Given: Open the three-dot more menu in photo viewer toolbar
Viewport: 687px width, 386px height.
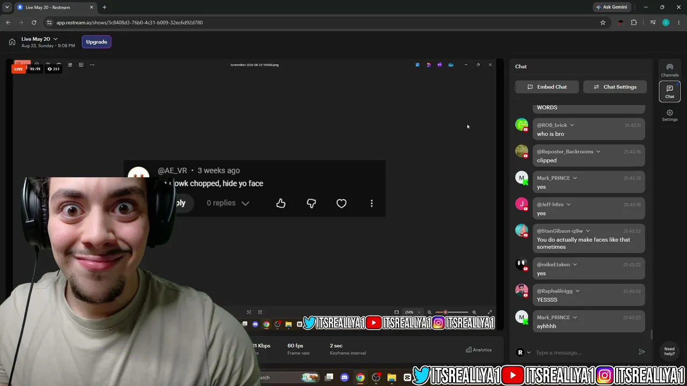Looking at the screenshot, I should [92, 65].
